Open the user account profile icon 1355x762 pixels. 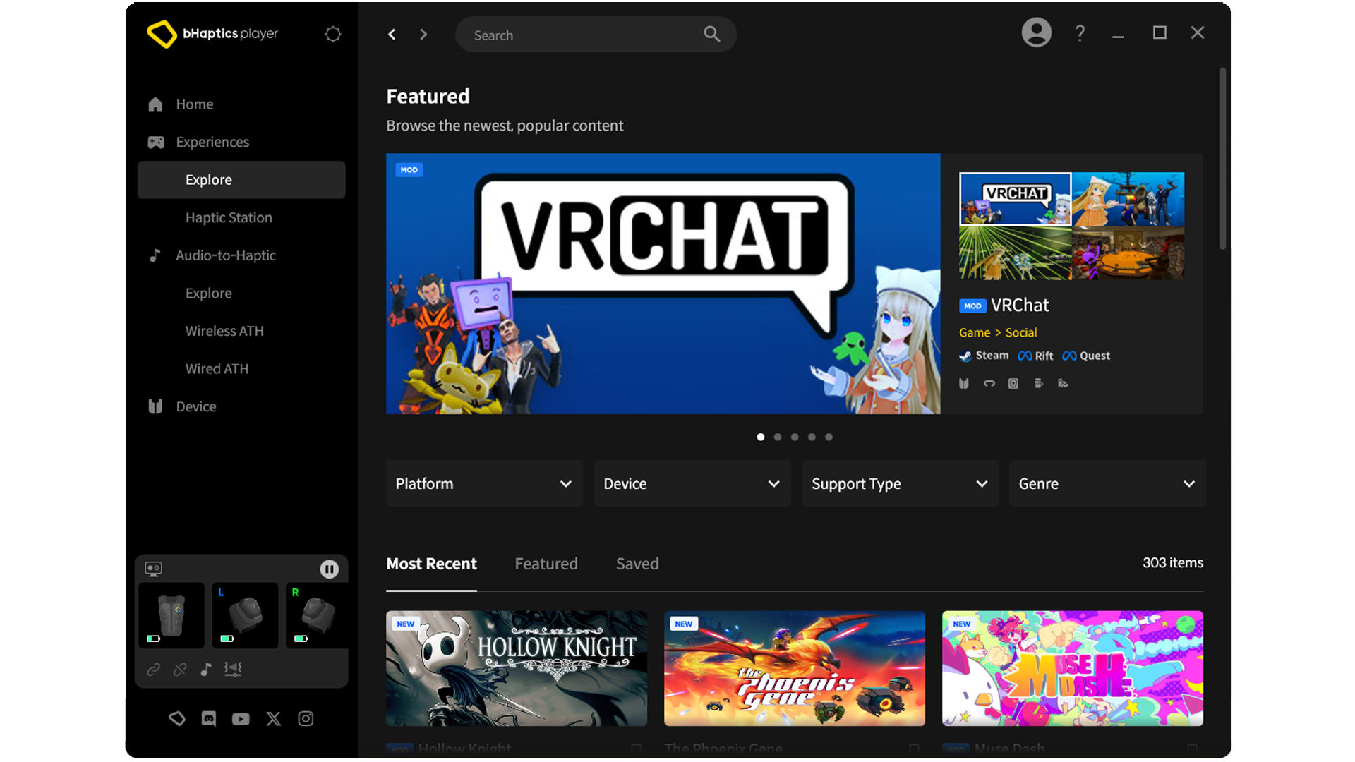point(1036,33)
